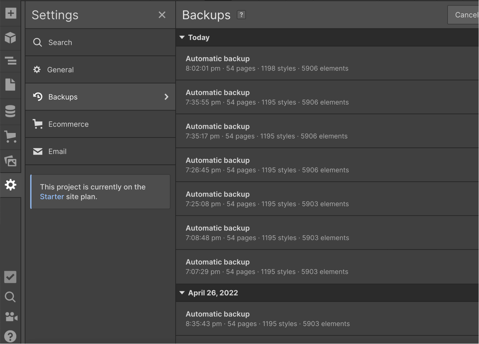Open video tutorials camera icon
The image size is (479, 344).
click(x=11, y=317)
